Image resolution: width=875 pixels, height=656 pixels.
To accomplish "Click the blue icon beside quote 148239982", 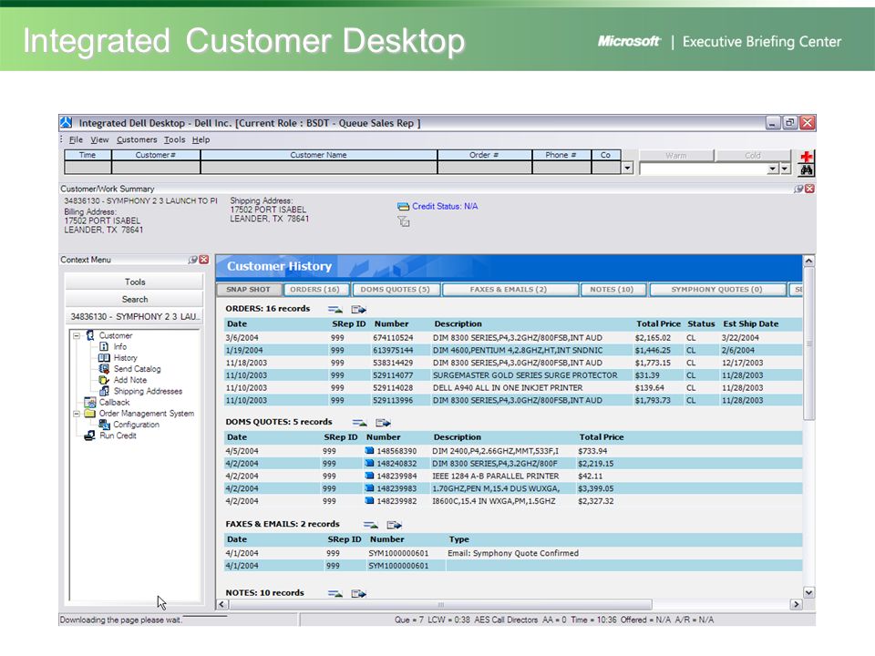I will 369,500.
